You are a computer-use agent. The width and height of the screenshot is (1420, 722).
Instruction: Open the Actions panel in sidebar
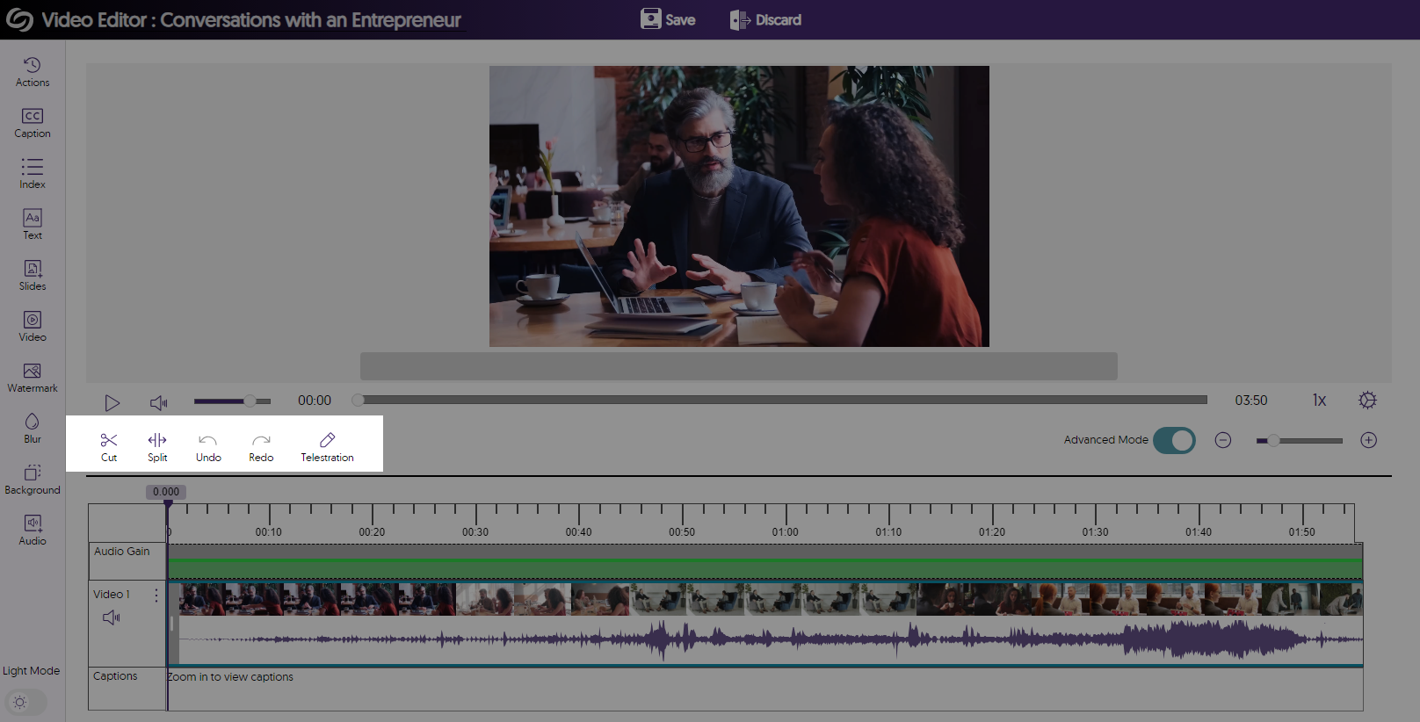point(33,72)
